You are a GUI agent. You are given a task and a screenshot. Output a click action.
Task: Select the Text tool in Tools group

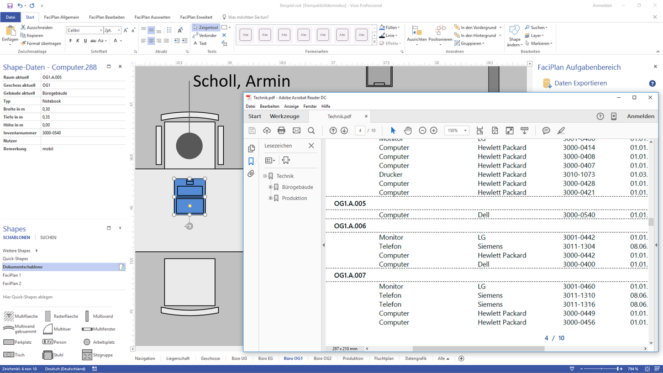[200, 43]
